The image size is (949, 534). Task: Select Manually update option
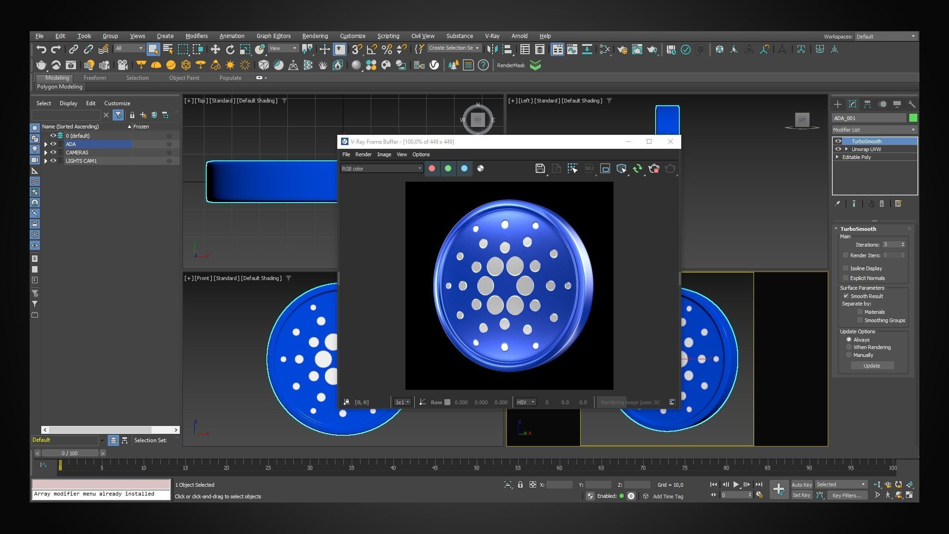849,355
